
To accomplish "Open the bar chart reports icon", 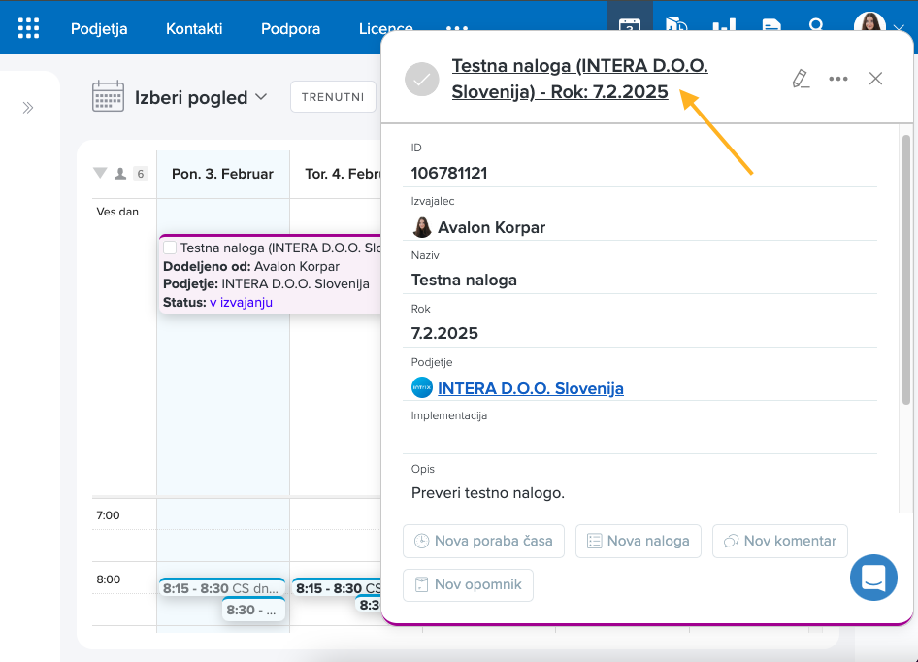I will coord(723,27).
